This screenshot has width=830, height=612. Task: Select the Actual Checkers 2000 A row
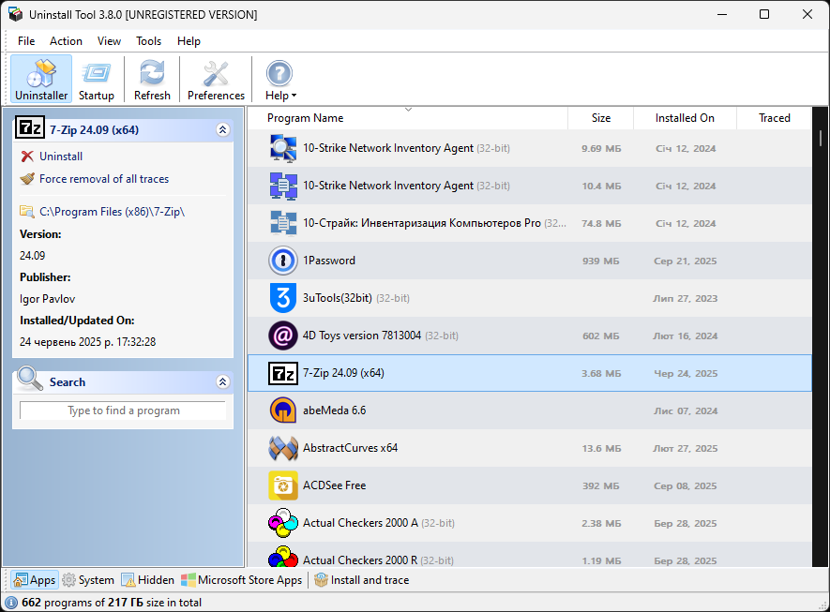click(529, 523)
